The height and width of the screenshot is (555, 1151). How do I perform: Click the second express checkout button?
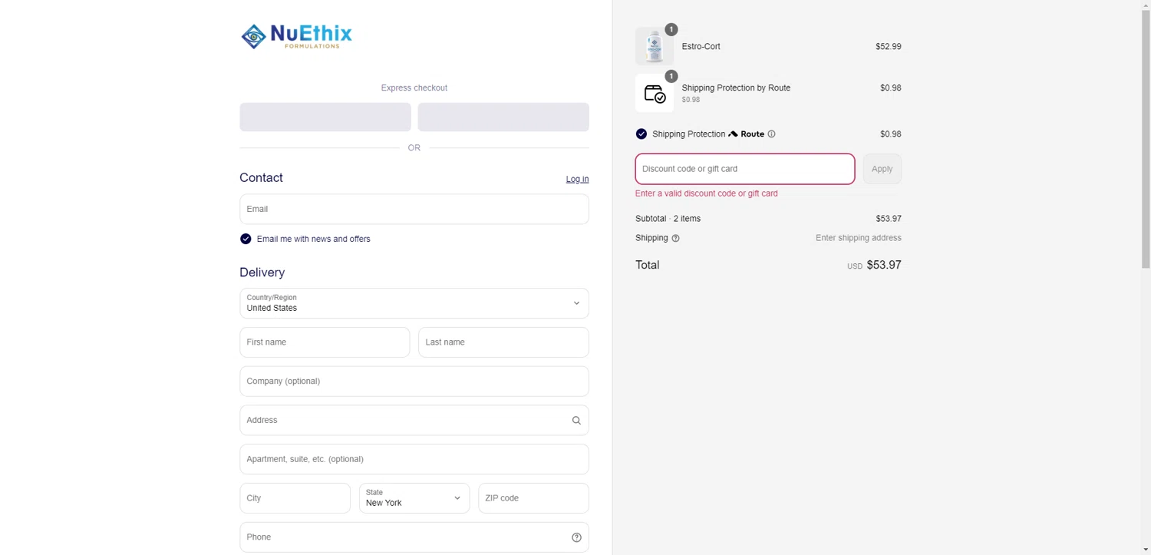click(503, 117)
